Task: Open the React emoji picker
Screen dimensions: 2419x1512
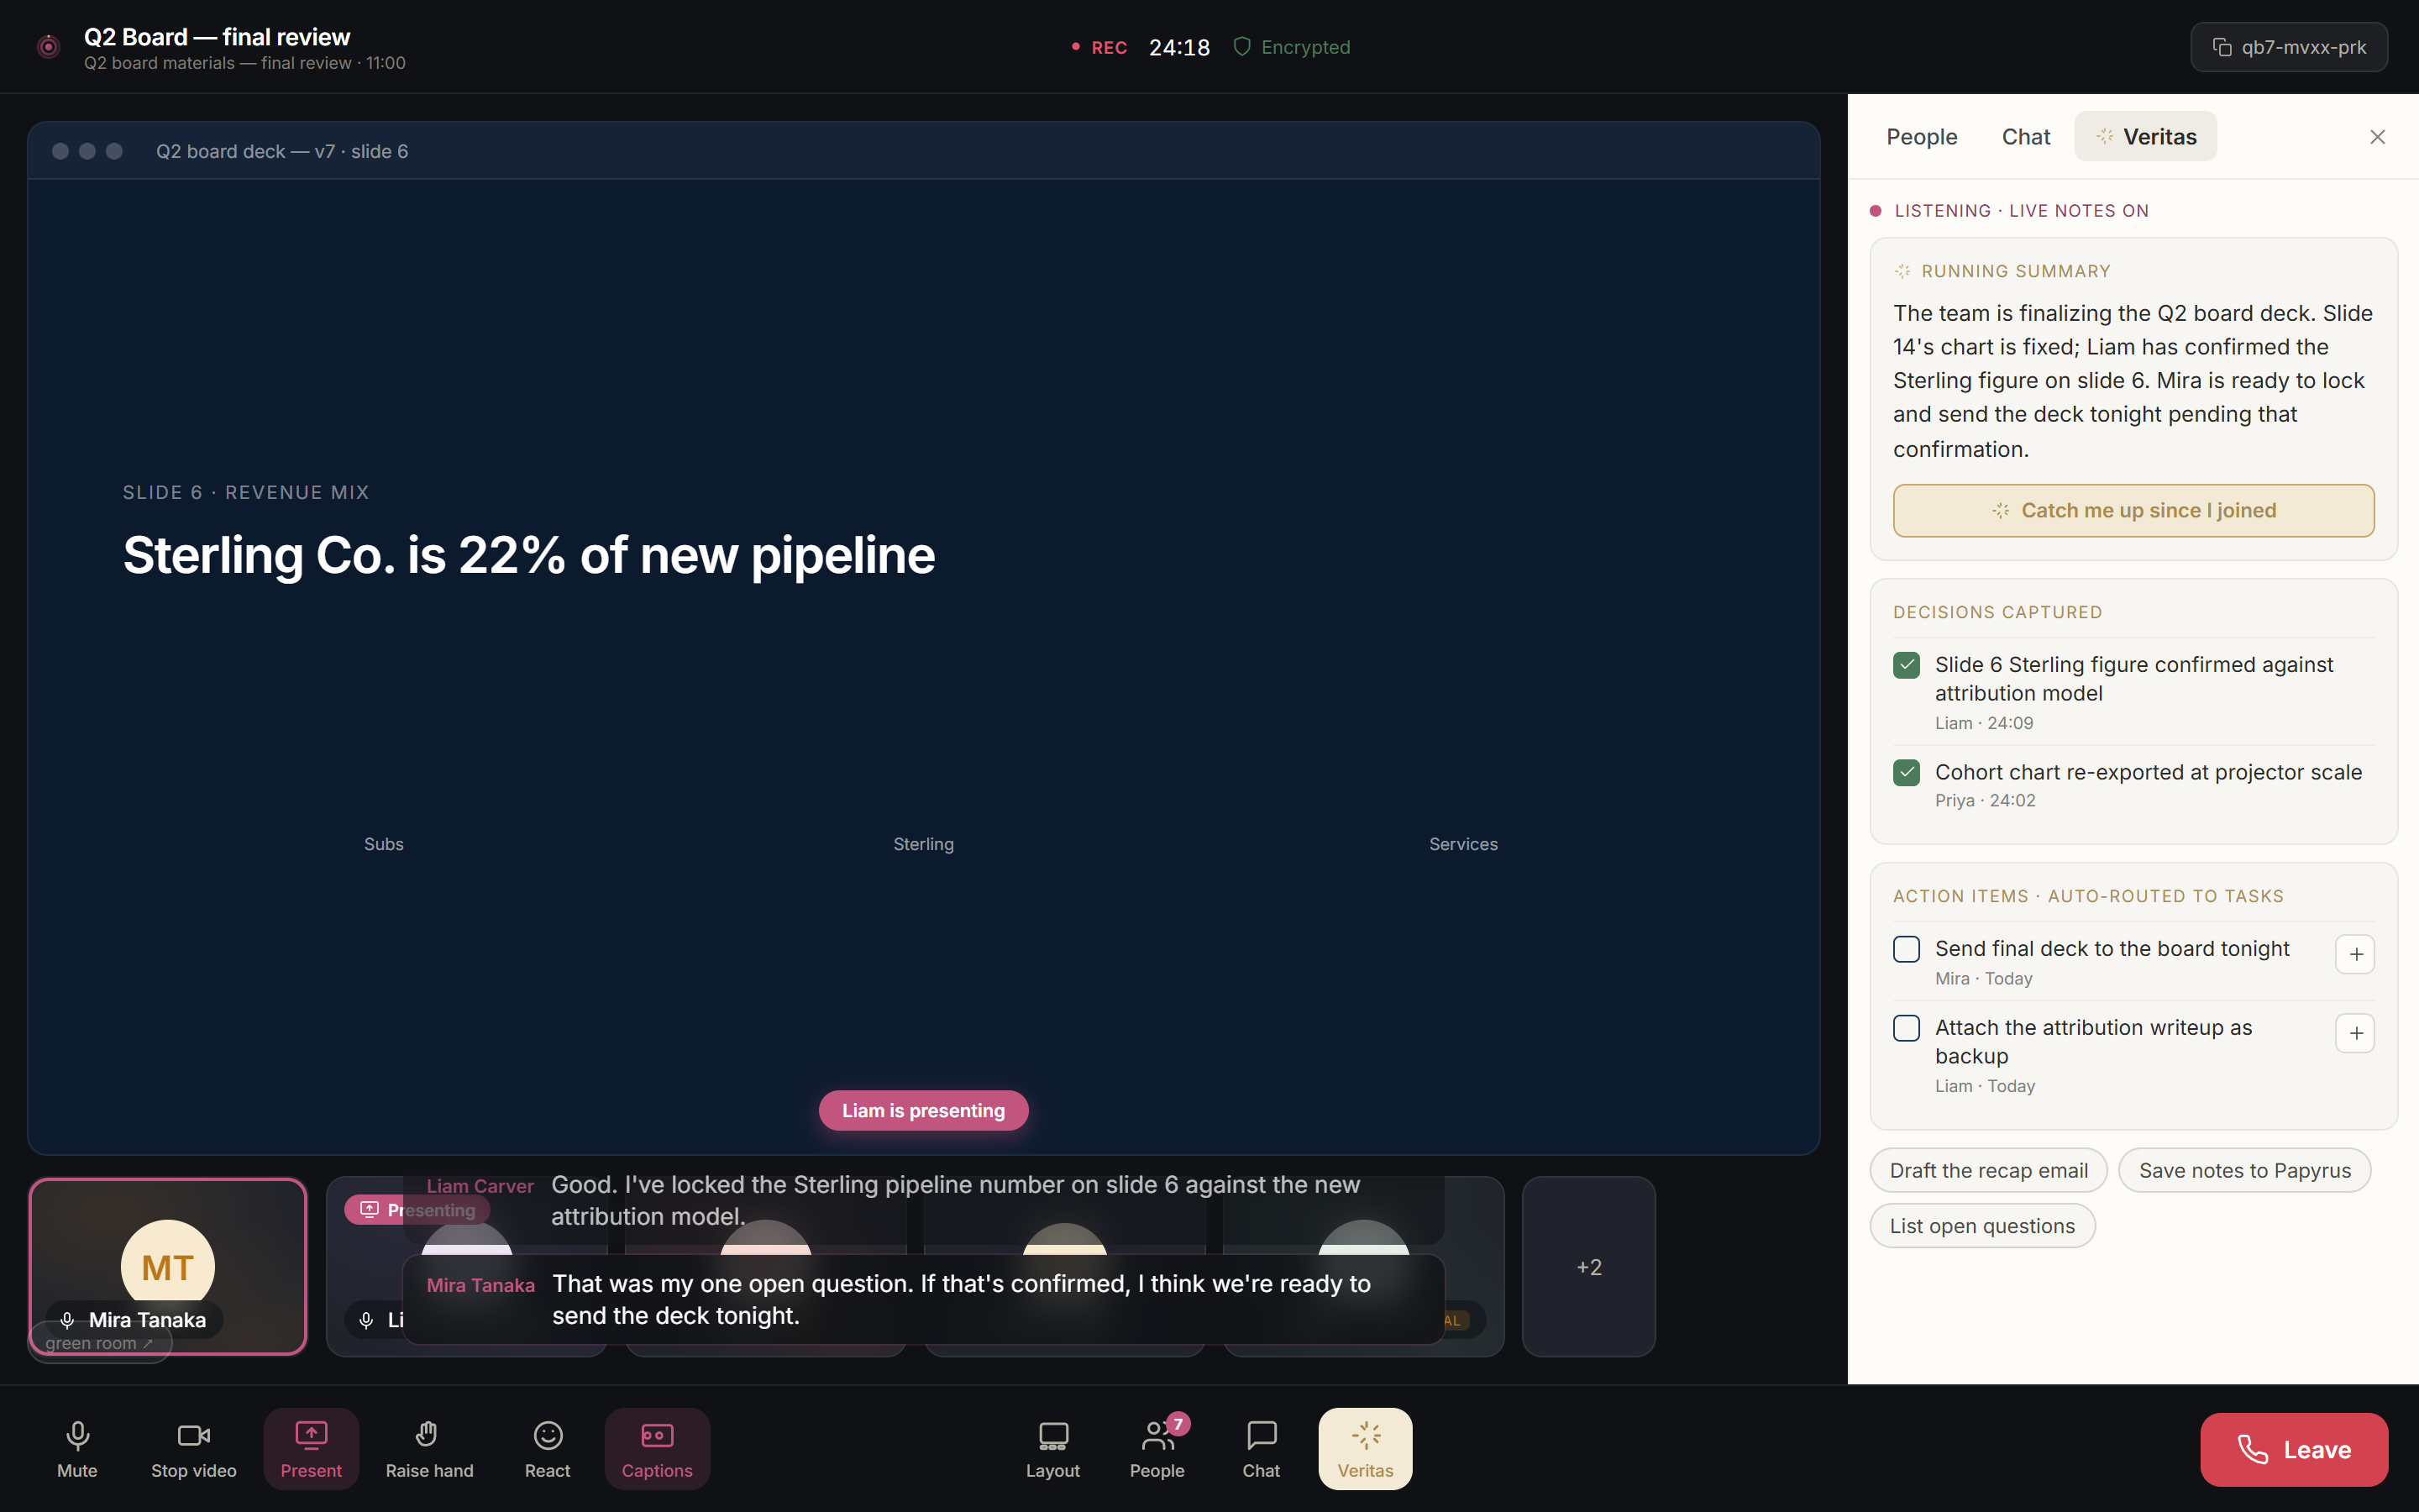Action: 548,1448
